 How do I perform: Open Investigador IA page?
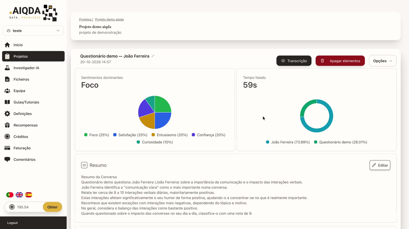tap(33, 68)
